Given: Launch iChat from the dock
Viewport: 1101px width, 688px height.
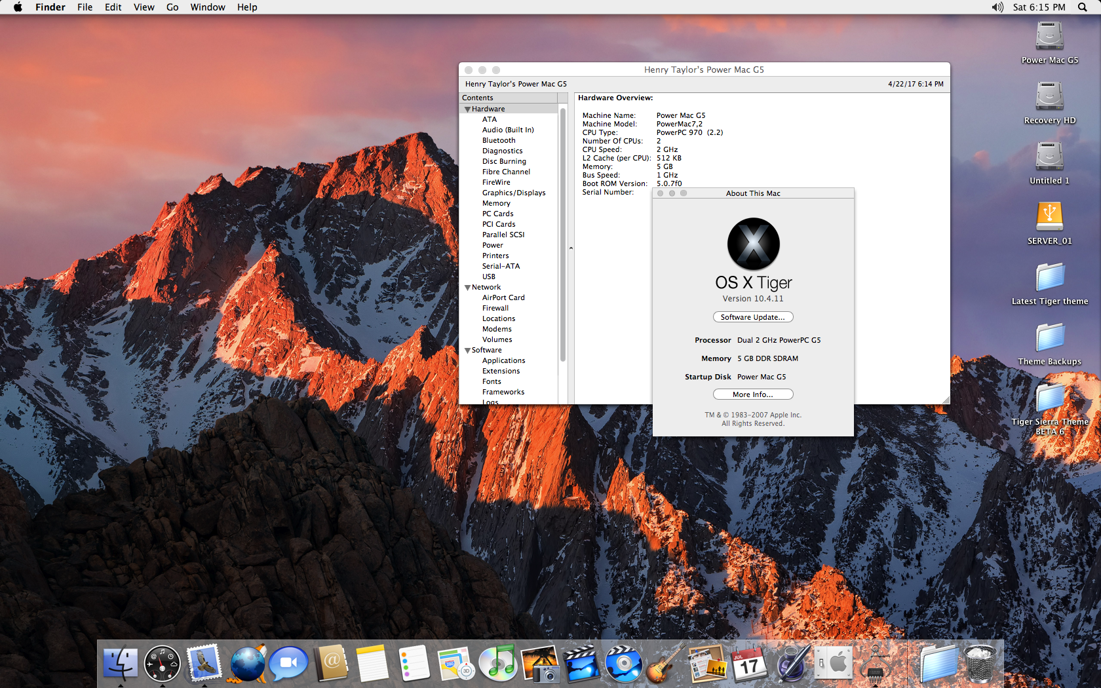Looking at the screenshot, I should (289, 663).
